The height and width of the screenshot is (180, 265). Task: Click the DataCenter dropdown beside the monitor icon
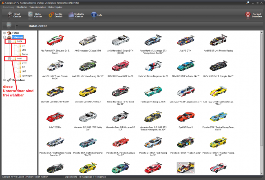tap(17, 26)
